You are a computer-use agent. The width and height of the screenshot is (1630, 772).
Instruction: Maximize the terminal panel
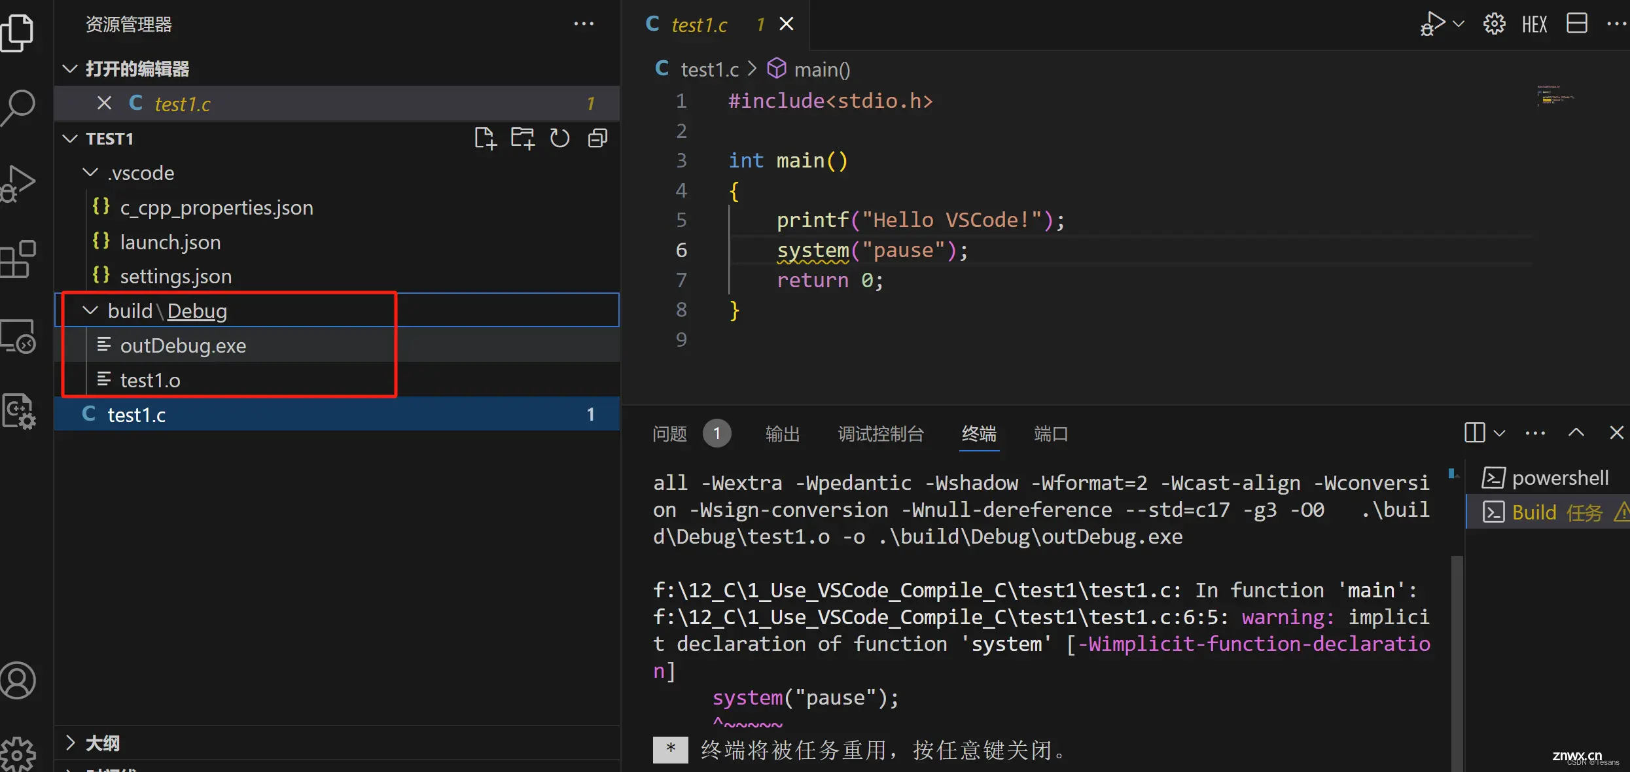[1576, 432]
